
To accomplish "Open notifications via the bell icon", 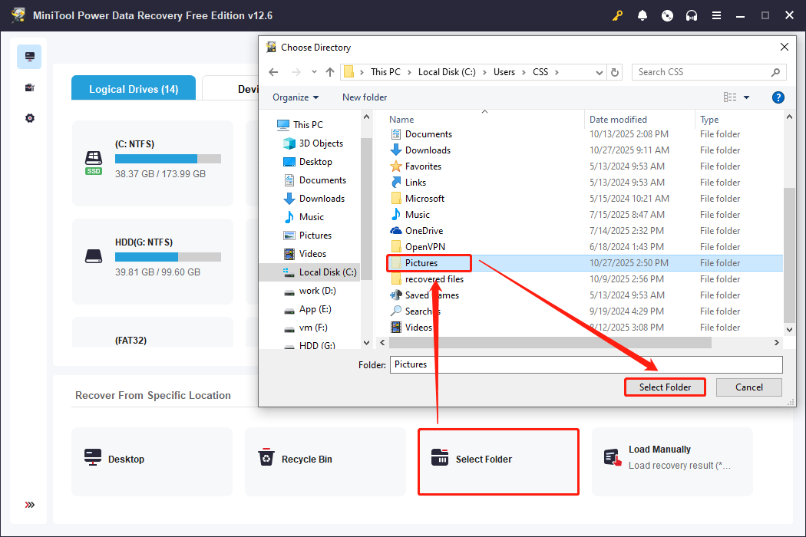I will coord(642,15).
